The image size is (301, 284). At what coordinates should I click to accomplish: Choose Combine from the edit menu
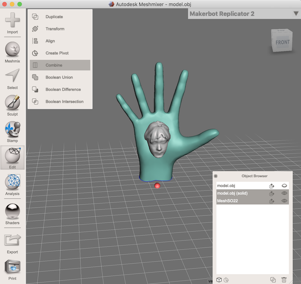tap(60, 65)
